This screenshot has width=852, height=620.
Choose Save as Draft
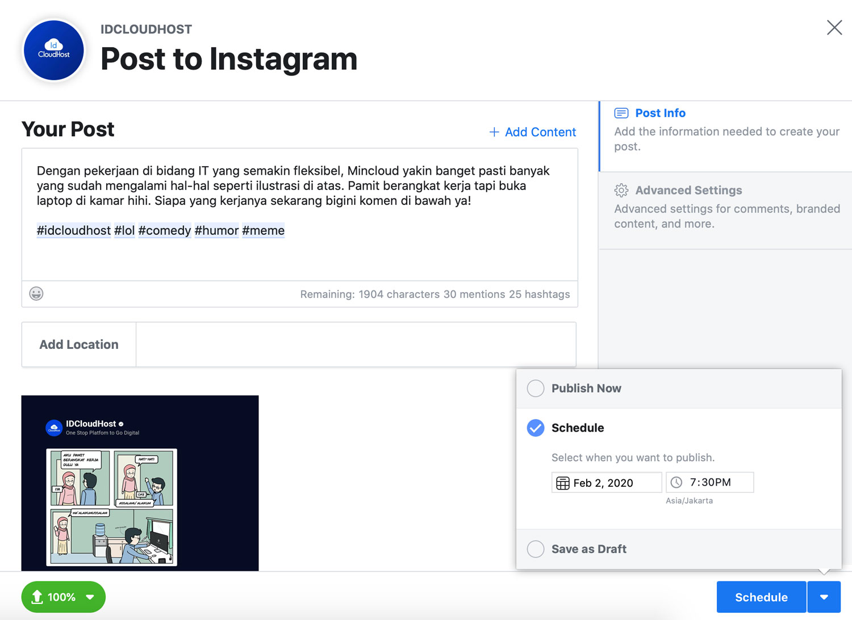(x=535, y=549)
